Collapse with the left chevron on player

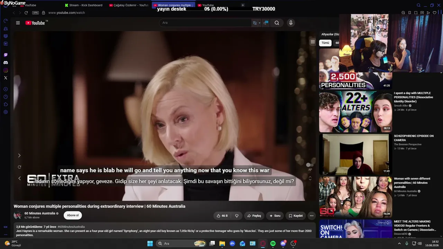19,178
